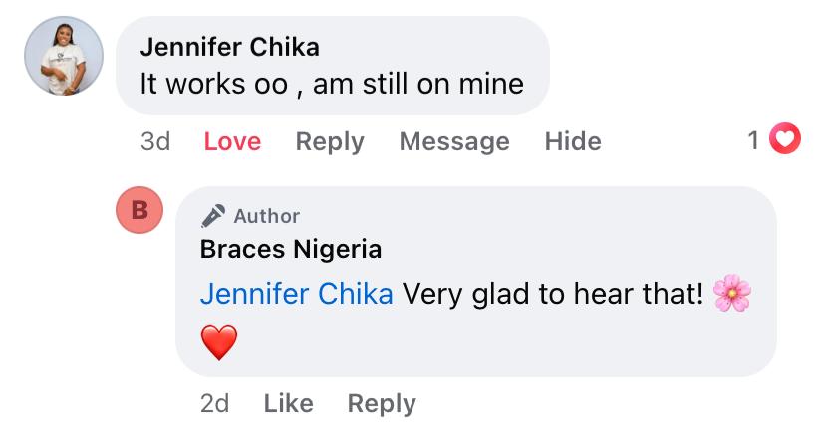Open Jennifer Chika's profile picture
Image resolution: width=825 pixels, height=431 pixels.
(x=64, y=56)
